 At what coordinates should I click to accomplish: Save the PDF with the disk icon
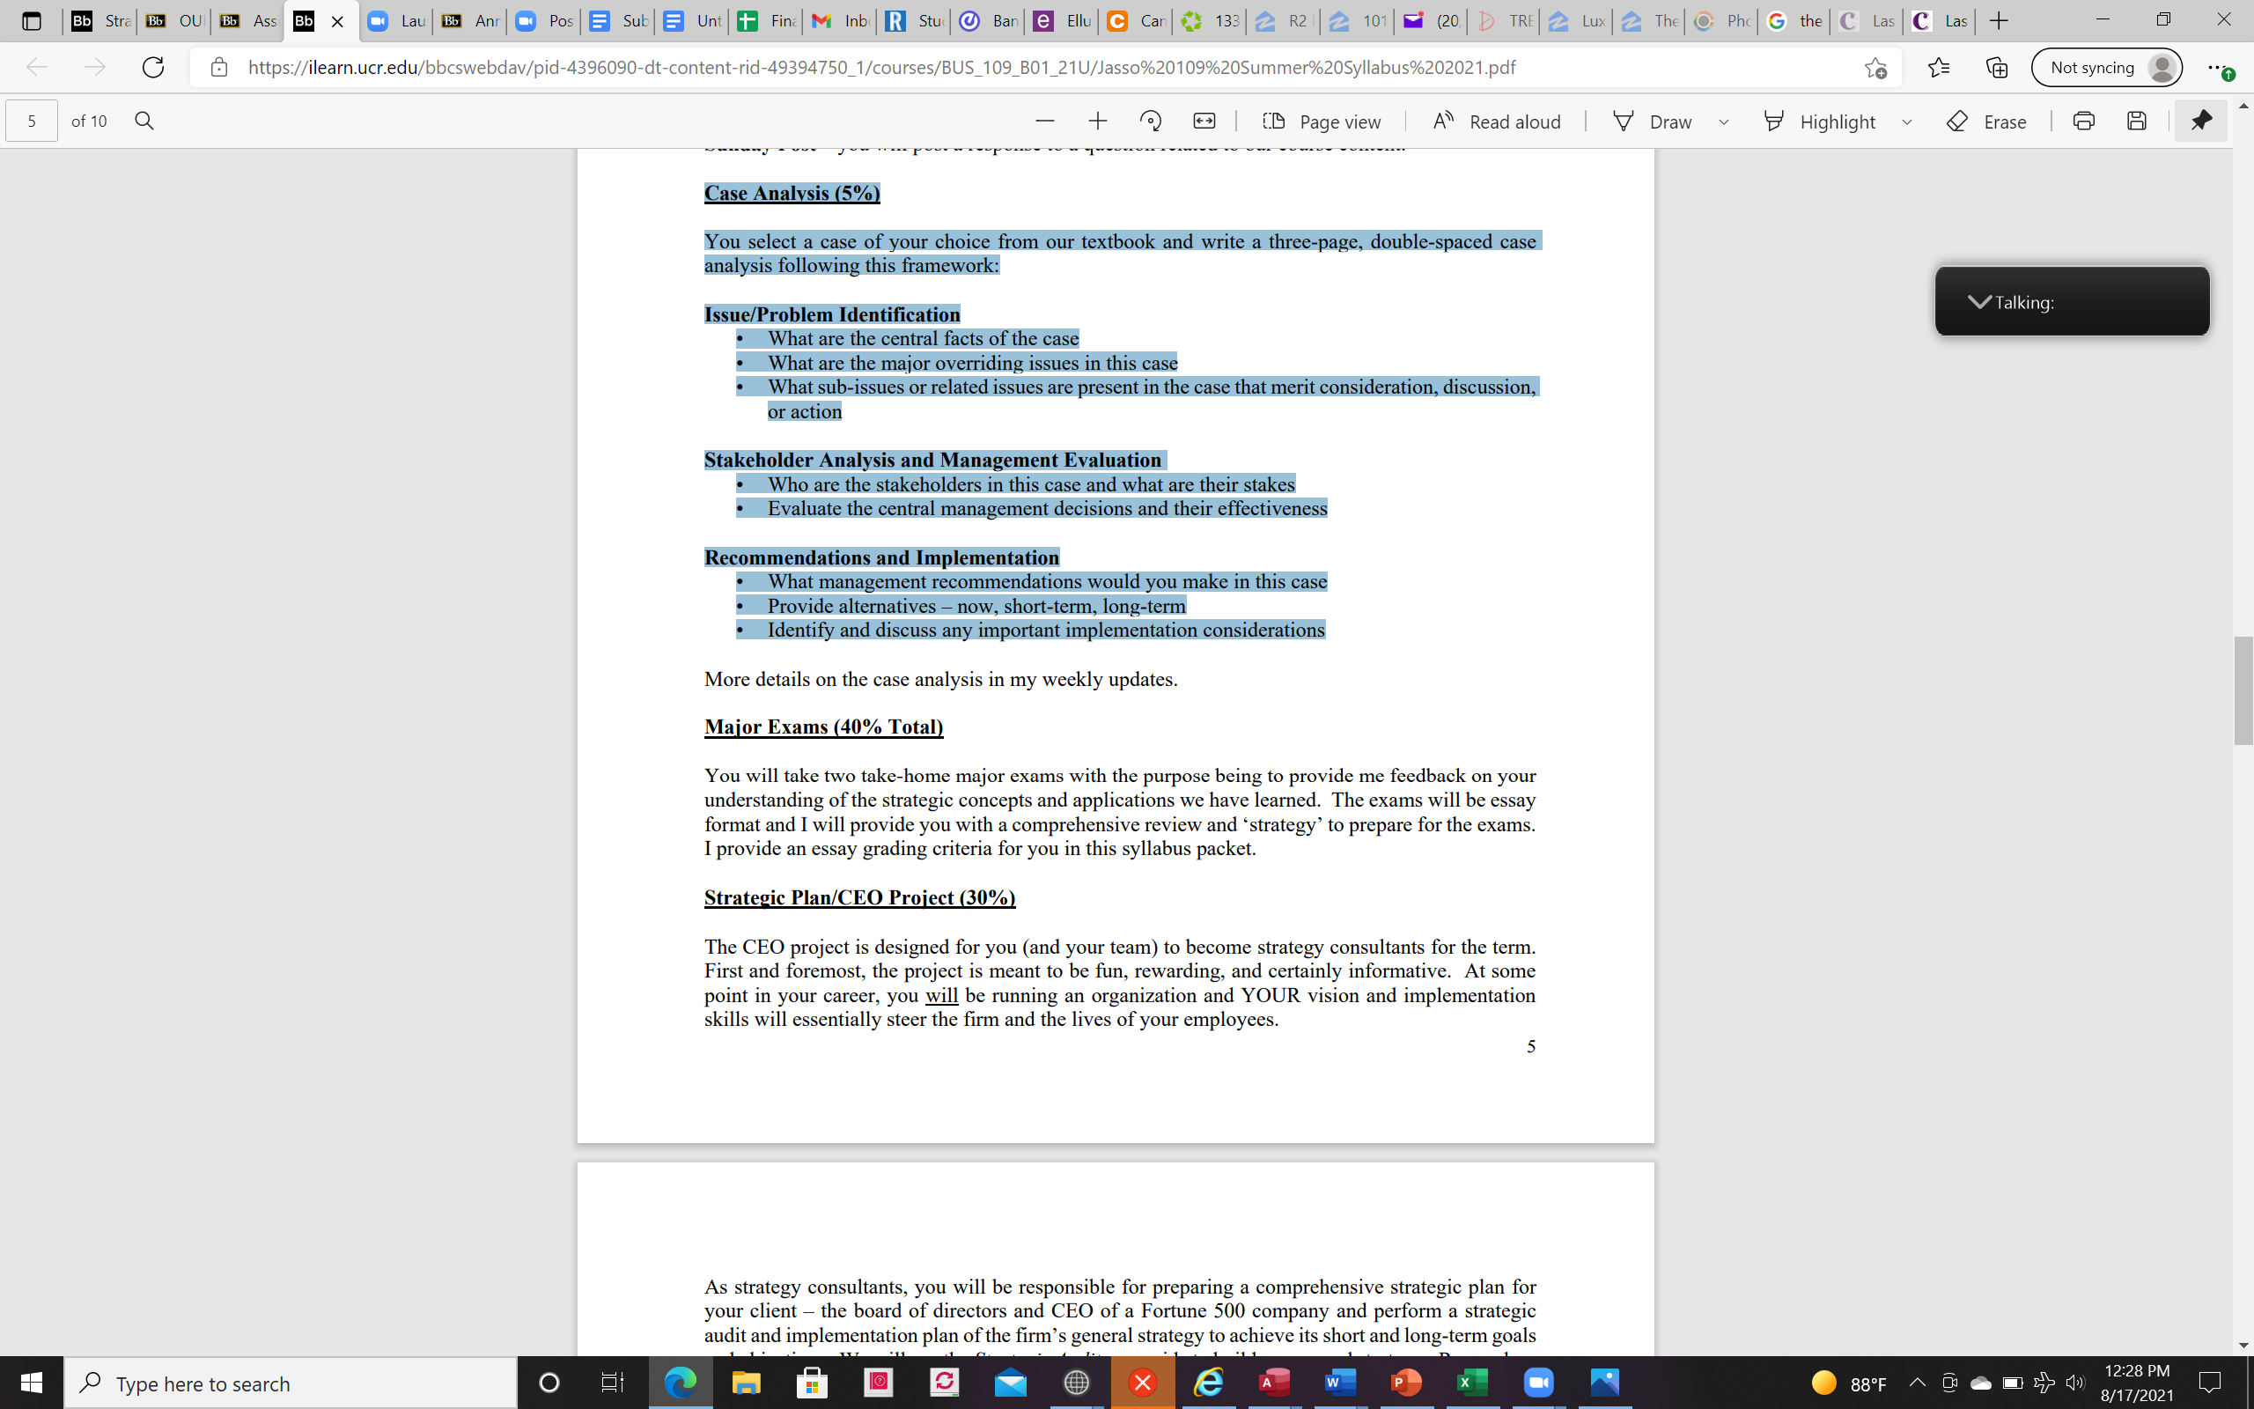2137,122
